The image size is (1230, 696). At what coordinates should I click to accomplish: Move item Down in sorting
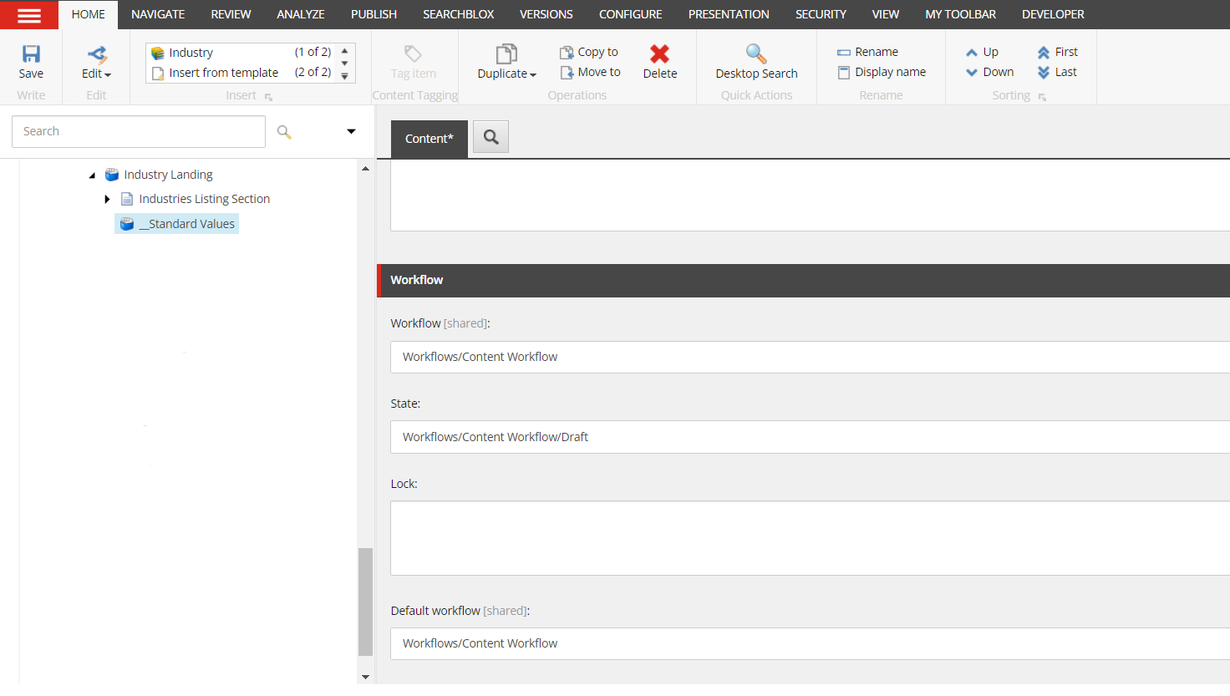click(989, 73)
